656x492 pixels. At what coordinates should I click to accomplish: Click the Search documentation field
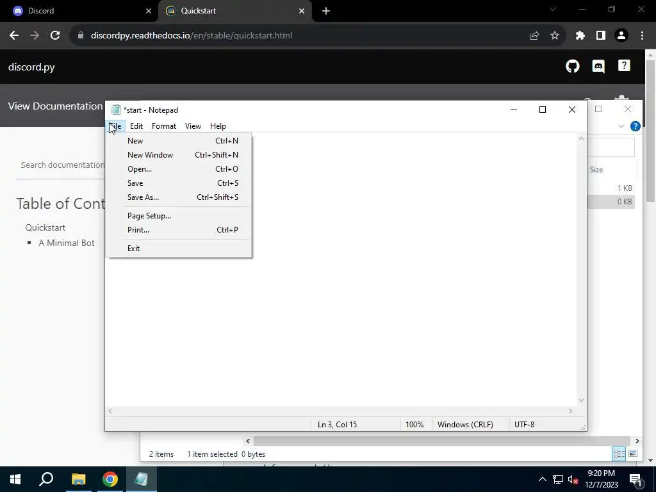(x=61, y=165)
